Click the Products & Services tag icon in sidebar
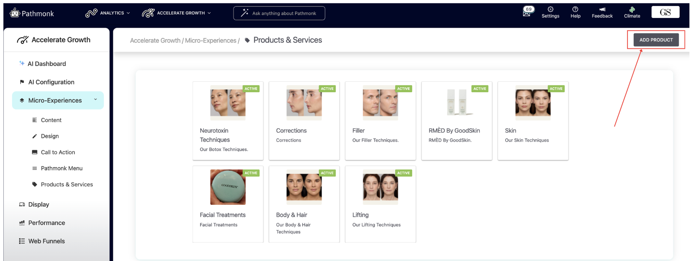Viewport: 691px width, 261px height. (x=35, y=184)
